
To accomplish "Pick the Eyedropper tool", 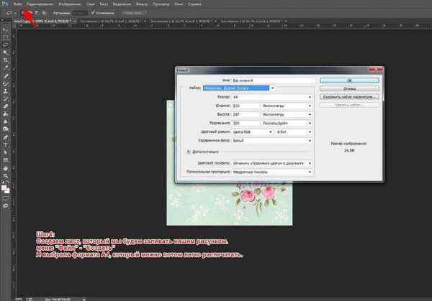I will tap(6, 68).
